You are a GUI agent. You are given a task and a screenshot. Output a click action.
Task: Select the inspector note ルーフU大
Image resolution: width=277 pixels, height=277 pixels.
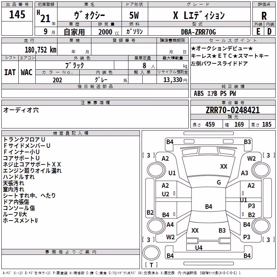15,214
